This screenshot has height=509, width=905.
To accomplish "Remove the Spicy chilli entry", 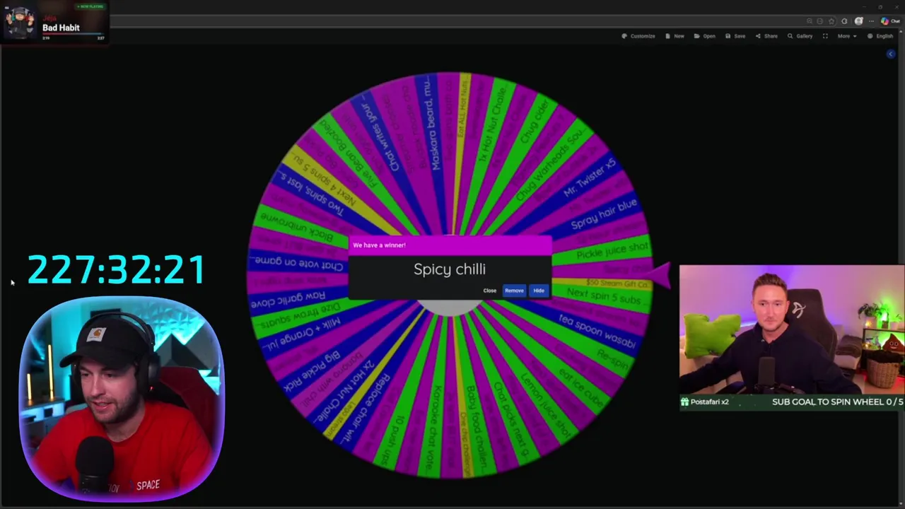I will (514, 291).
